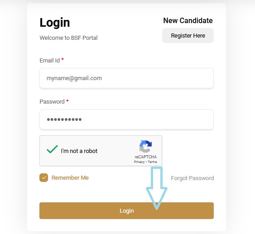Click the reCAPTCHA text under the logo

point(145,157)
